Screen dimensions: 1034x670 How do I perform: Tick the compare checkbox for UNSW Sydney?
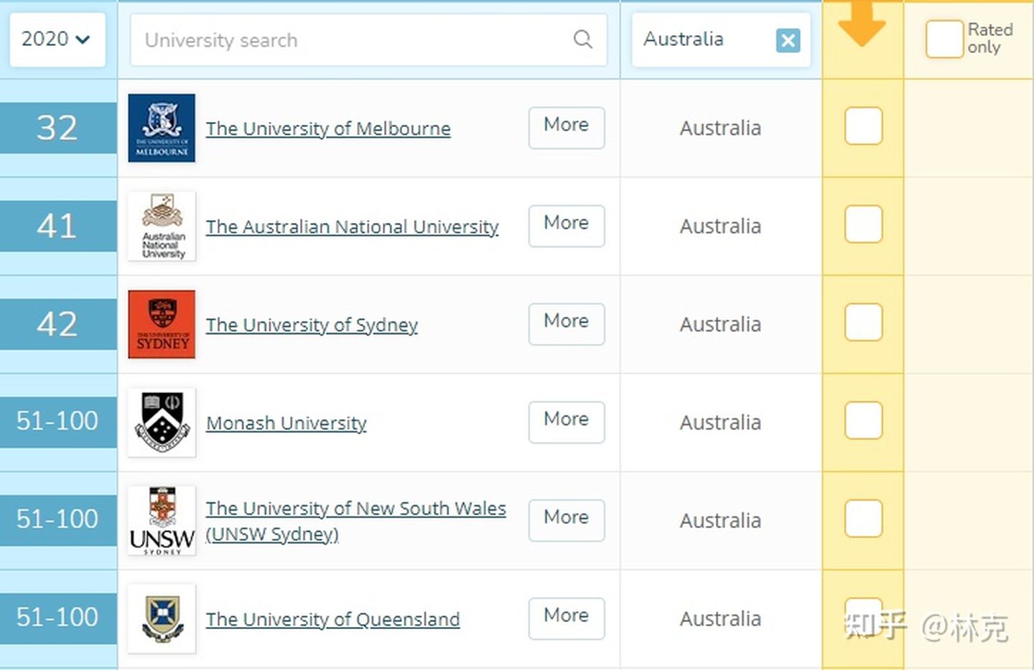click(x=863, y=519)
